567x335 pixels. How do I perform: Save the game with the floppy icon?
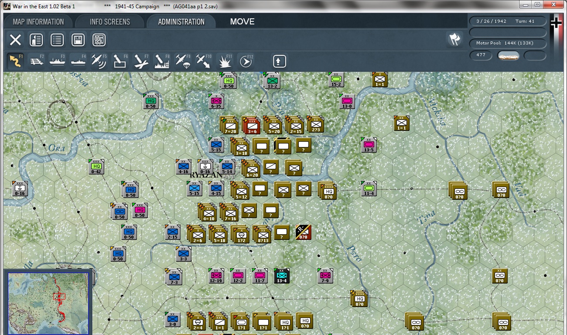(x=78, y=40)
